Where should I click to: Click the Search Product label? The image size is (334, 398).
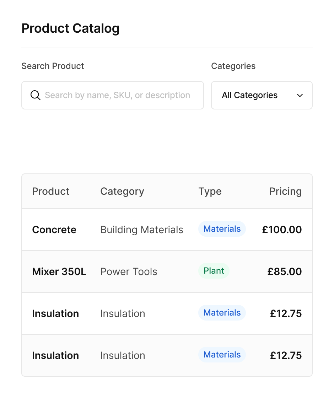tap(53, 66)
